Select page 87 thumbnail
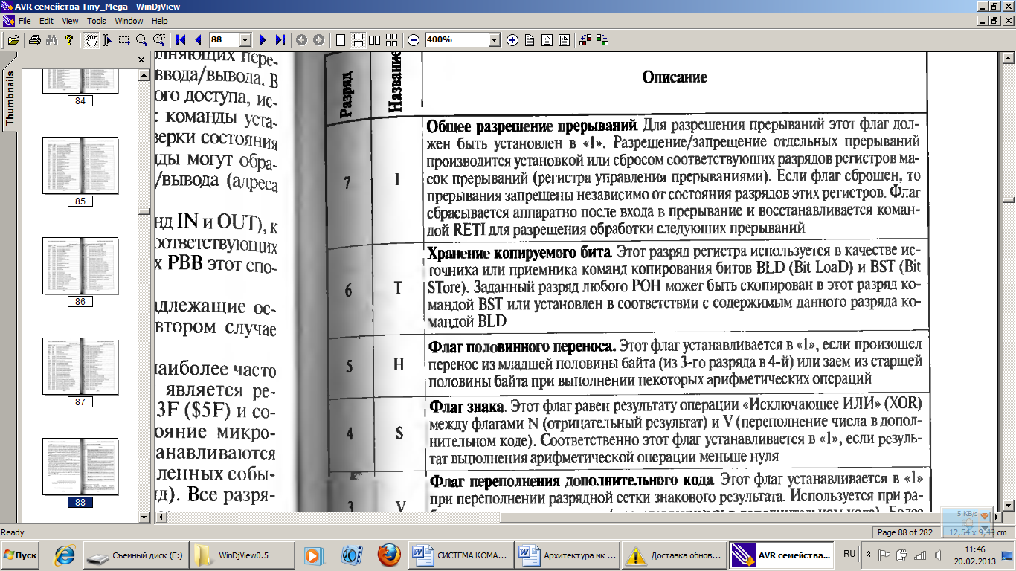 (x=80, y=372)
